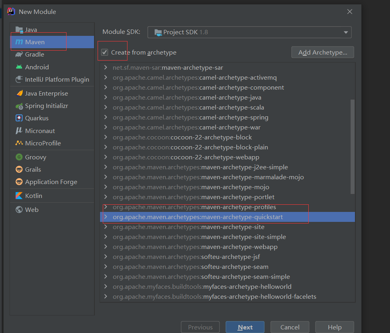Viewport: 390px width, 333px height.
Task: Select Java Enterprise module type
Action: pyautogui.click(x=46, y=94)
